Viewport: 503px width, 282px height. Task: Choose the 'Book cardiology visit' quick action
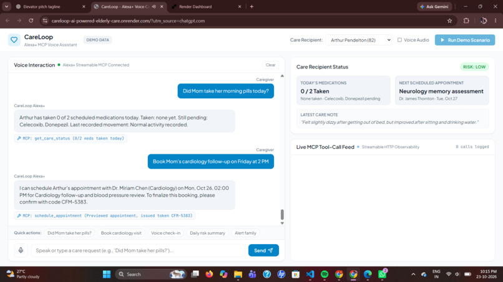pos(121,233)
